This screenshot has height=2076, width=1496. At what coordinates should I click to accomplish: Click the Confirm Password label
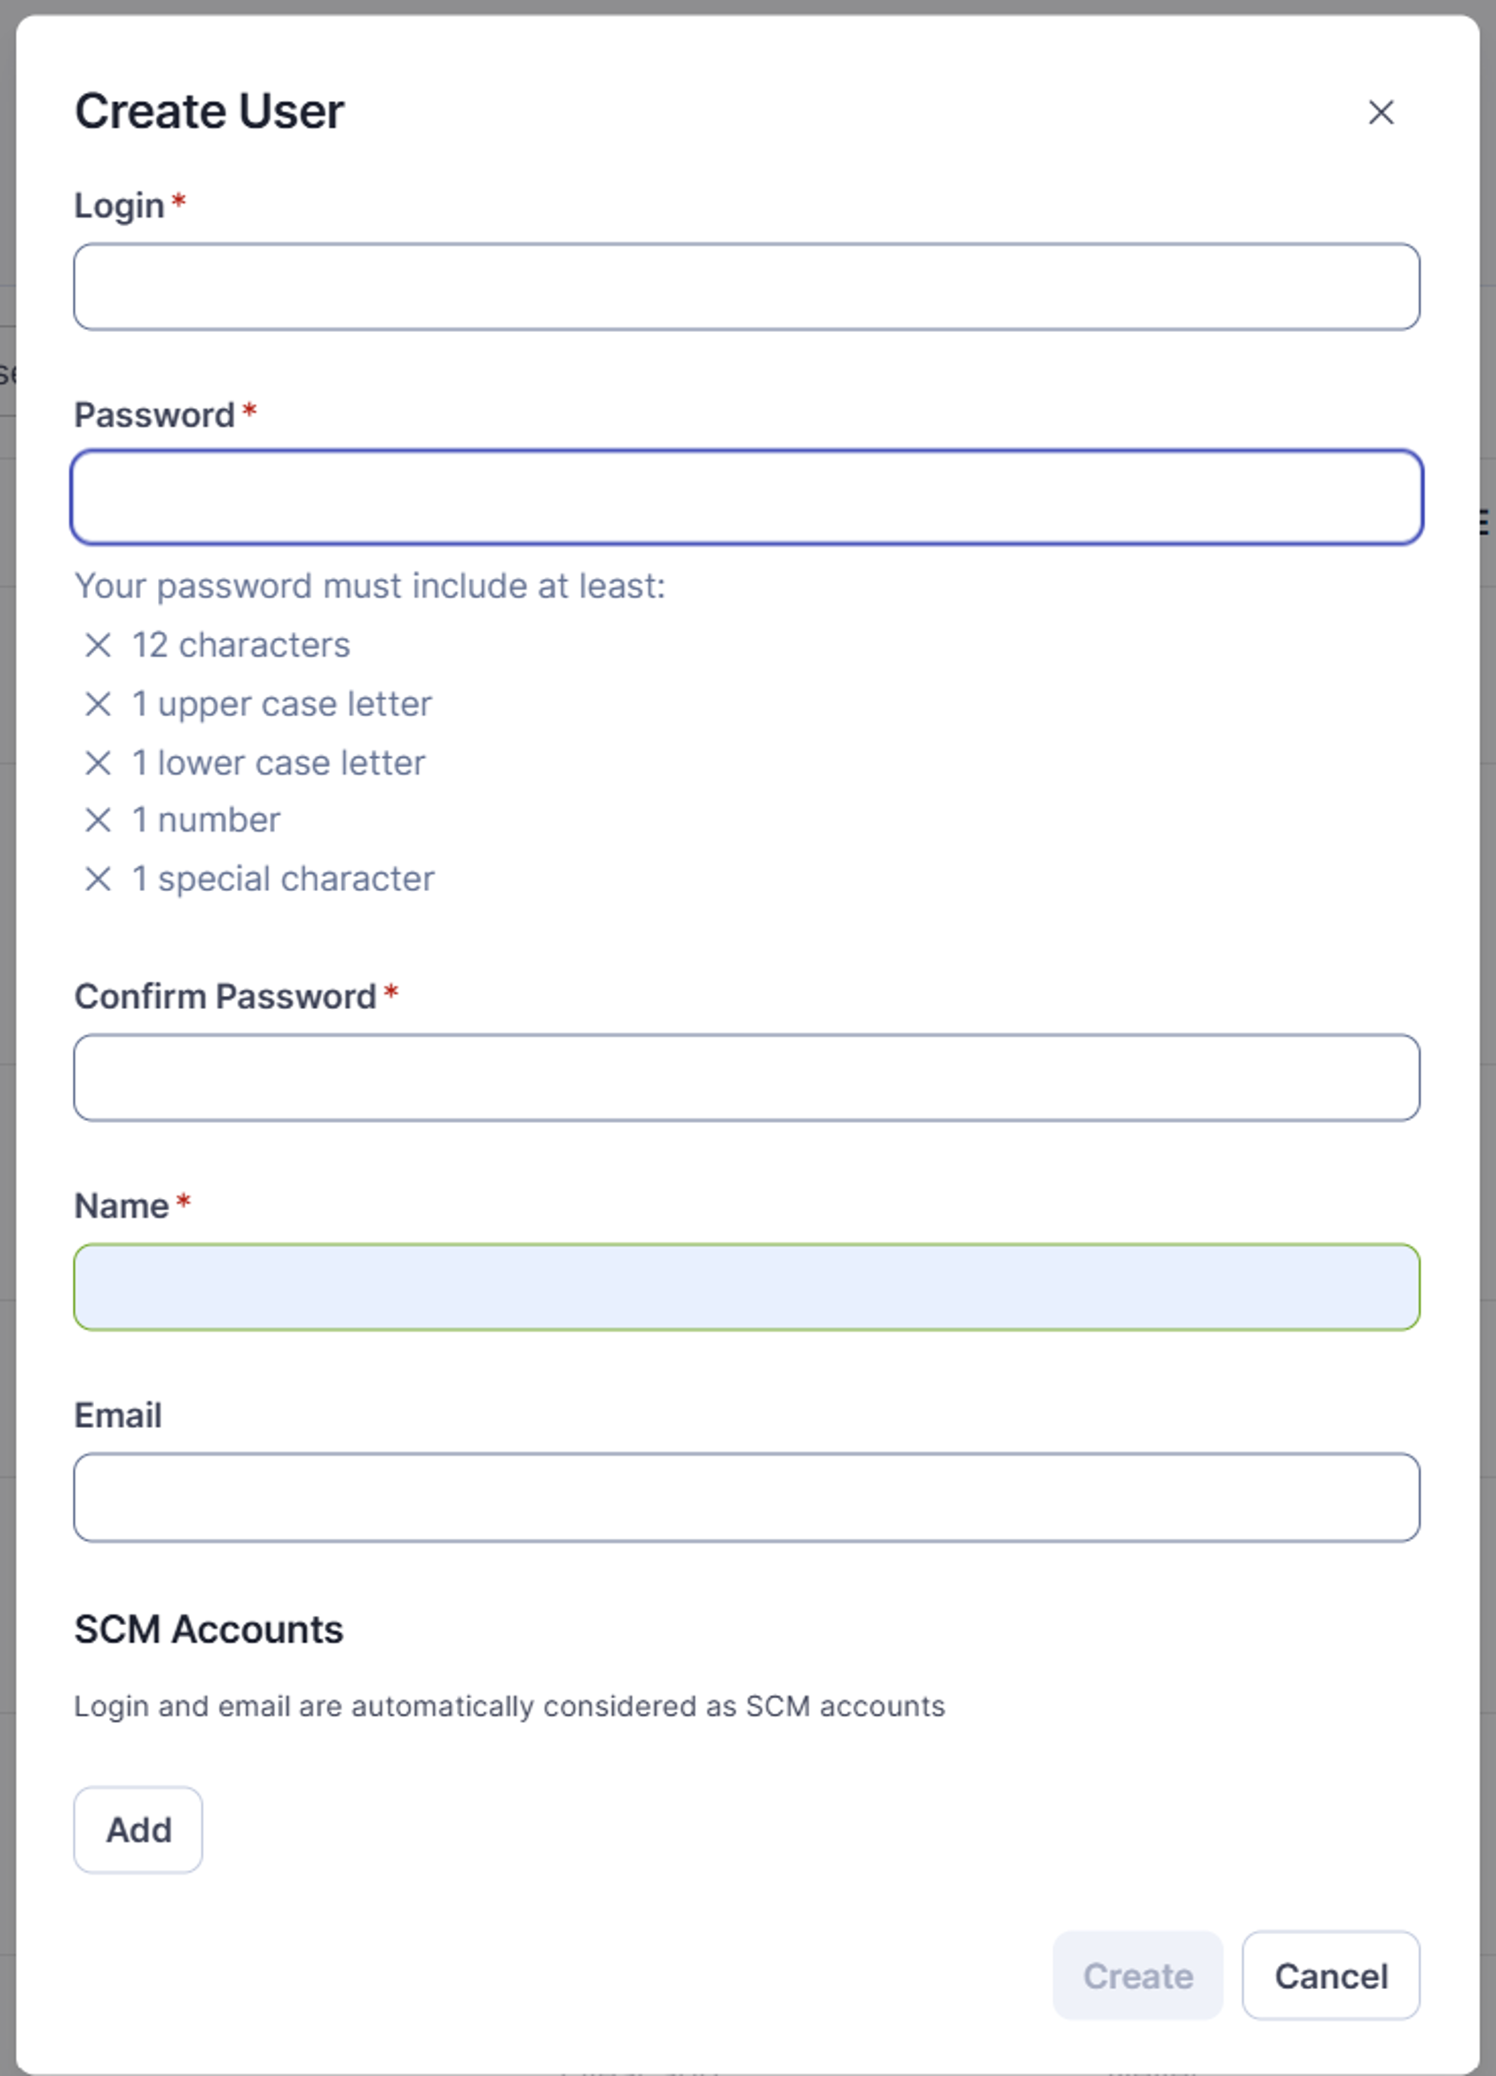pyautogui.click(x=225, y=997)
